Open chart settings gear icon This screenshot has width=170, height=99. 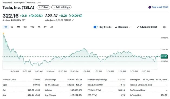pyautogui.click(x=164, y=27)
